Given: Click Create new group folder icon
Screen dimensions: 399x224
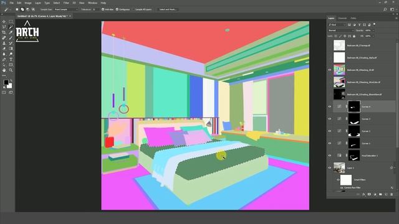Looking at the screenshot, I should [380, 194].
